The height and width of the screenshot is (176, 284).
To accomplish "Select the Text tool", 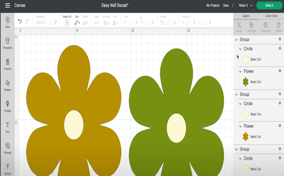I will coord(8,128).
